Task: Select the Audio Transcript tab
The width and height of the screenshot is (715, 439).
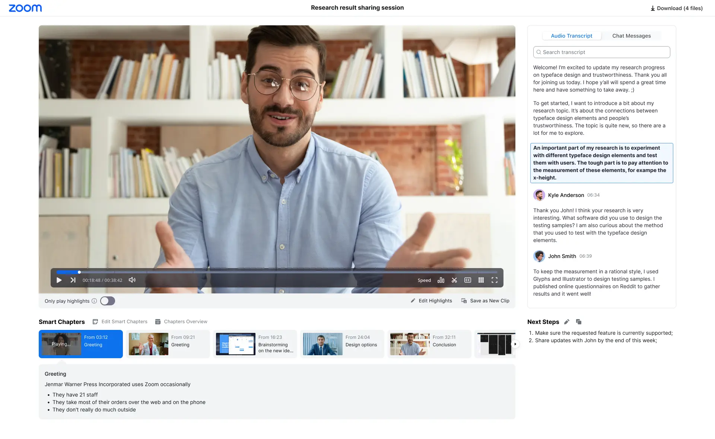Action: click(x=572, y=36)
